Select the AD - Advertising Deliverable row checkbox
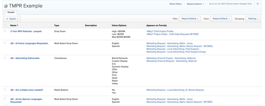 (5, 58)
